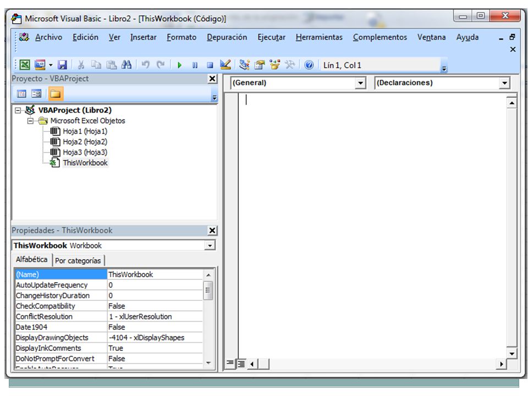The width and height of the screenshot is (528, 396).
Task: Toggle Folders view in Project panel
Action: click(x=56, y=94)
